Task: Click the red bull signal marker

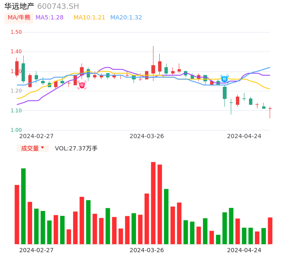Action: tap(82, 85)
